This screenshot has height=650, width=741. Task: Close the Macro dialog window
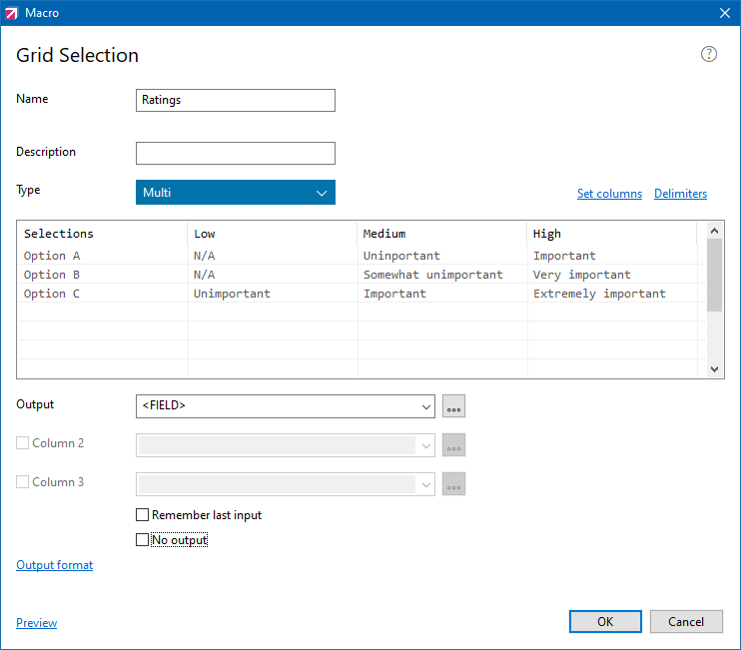(x=725, y=13)
